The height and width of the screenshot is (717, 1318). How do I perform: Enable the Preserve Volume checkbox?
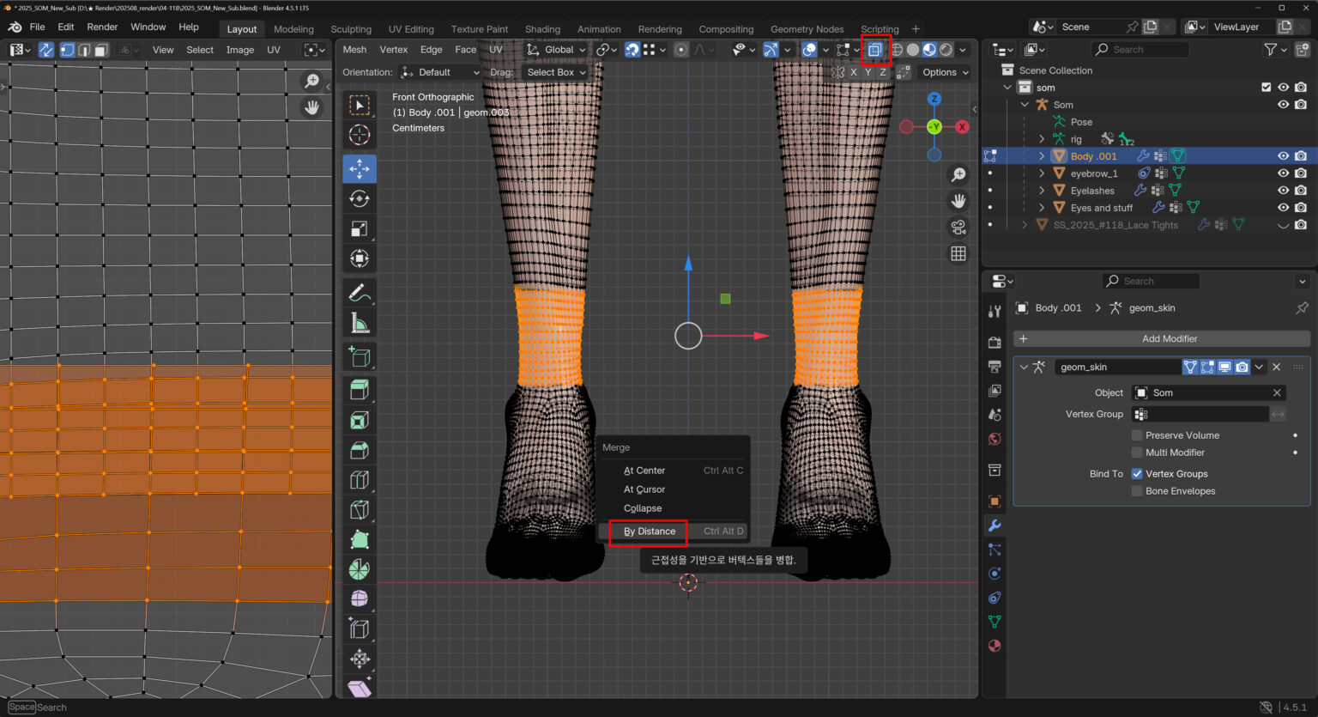click(x=1137, y=435)
